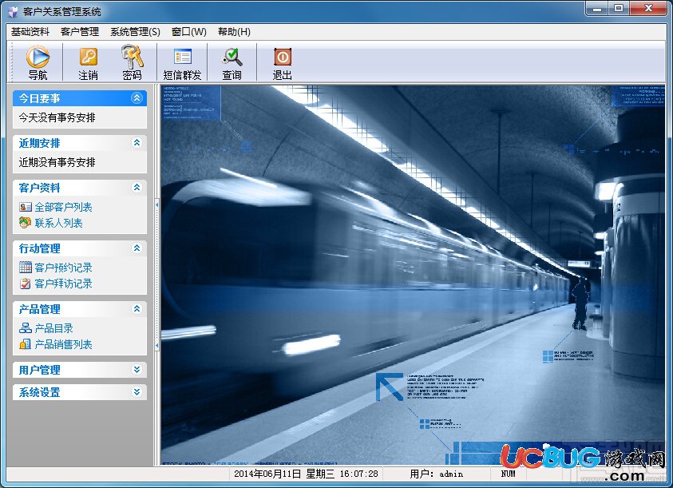The image size is (673, 488).
Task: Collapse the 近期安排 panel
Action: (x=137, y=143)
